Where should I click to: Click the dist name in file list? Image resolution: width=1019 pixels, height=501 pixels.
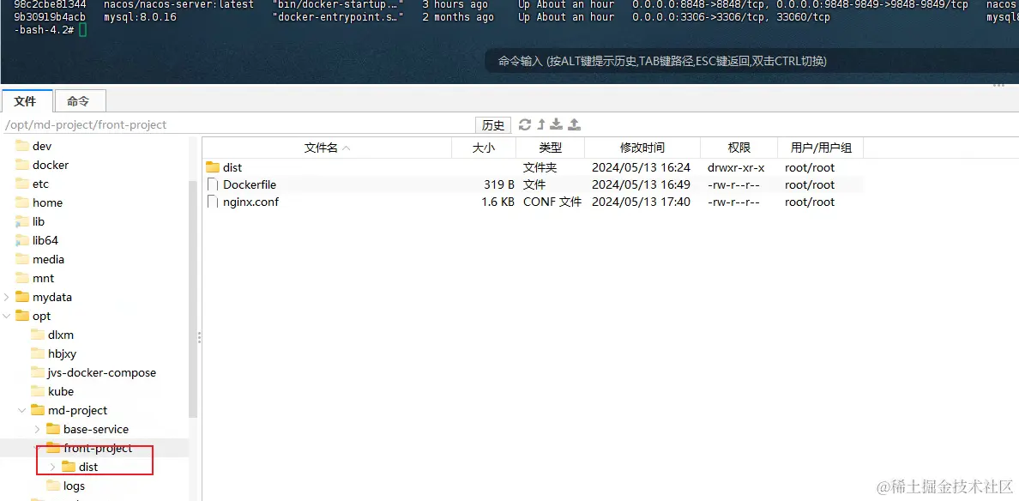pyautogui.click(x=232, y=167)
